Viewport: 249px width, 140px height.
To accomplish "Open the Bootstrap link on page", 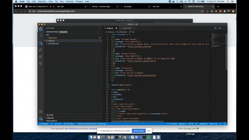I will 74,129.
